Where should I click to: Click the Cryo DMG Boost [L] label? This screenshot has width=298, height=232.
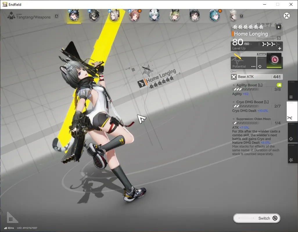pyautogui.click(x=252, y=102)
